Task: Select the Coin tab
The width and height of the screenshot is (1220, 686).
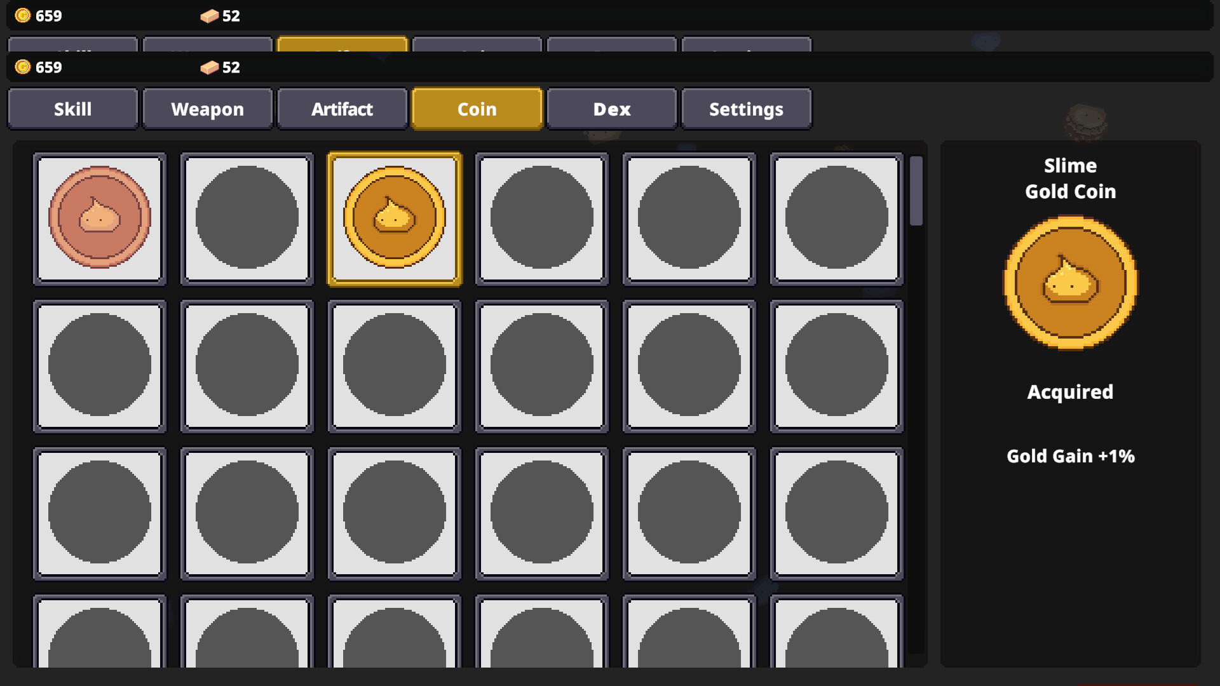Action: 477,109
